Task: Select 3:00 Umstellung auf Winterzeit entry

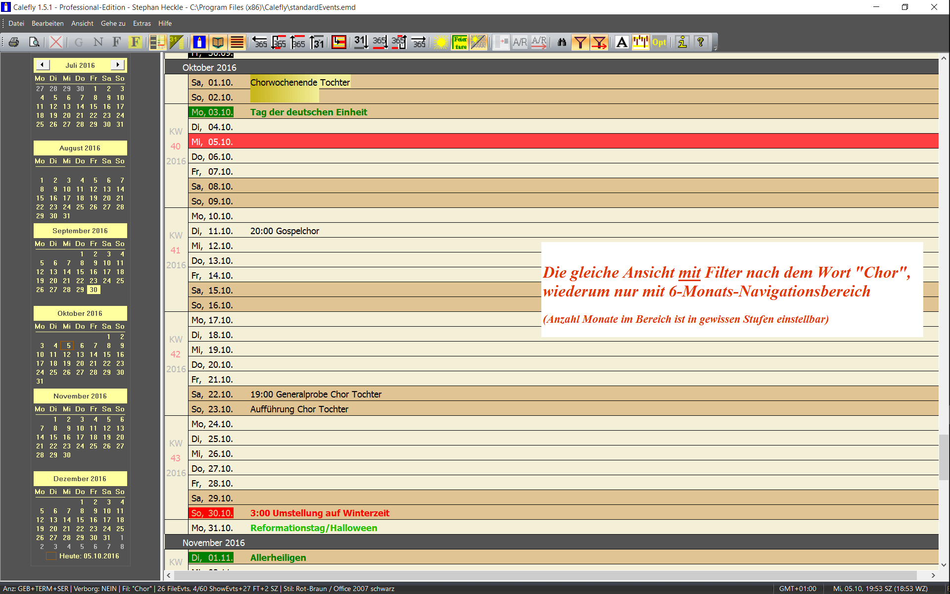Action: [320, 513]
